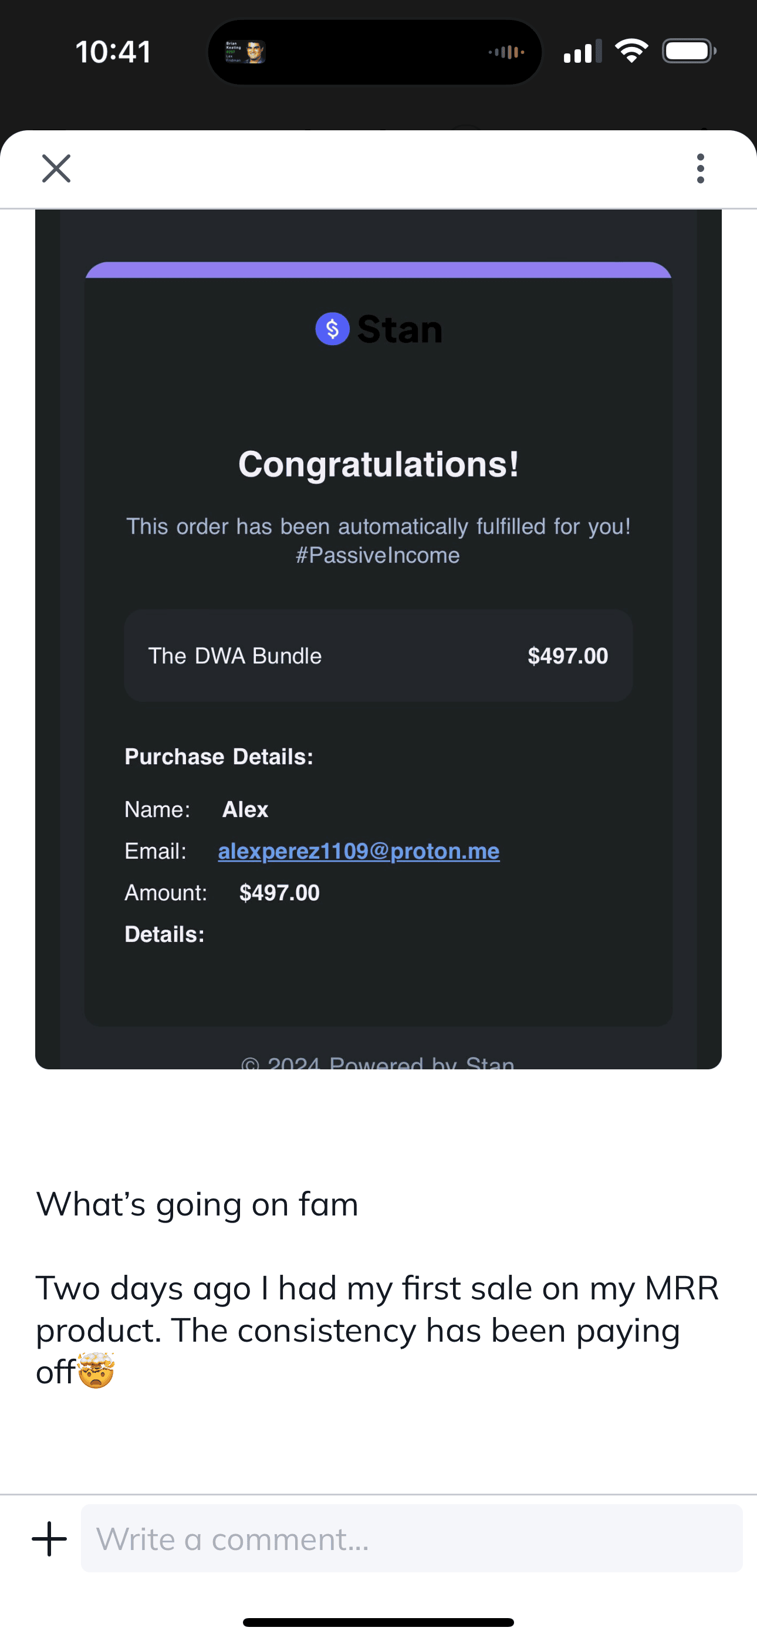Screen dimensions: 757x1641
Task: Close the post with the X icon
Action: click(x=56, y=169)
